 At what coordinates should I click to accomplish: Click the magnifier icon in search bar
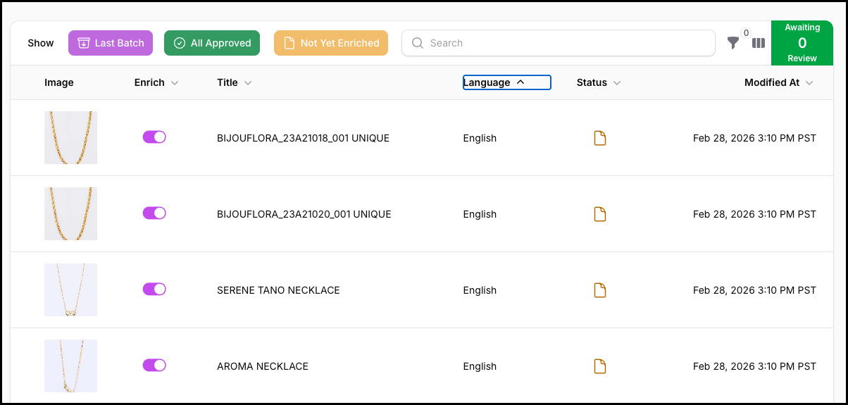coord(418,43)
